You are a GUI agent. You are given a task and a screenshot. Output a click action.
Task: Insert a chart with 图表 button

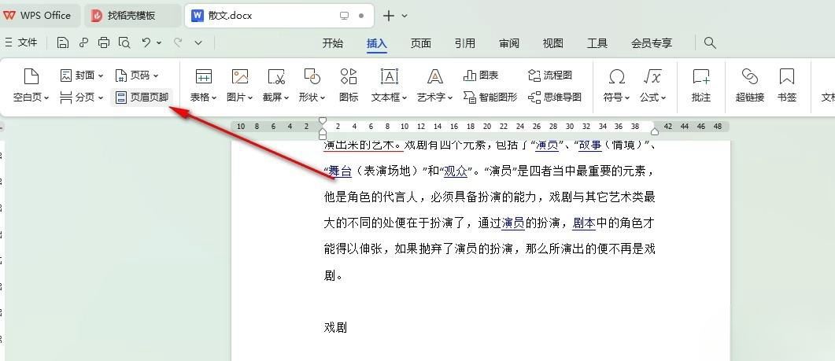point(481,76)
